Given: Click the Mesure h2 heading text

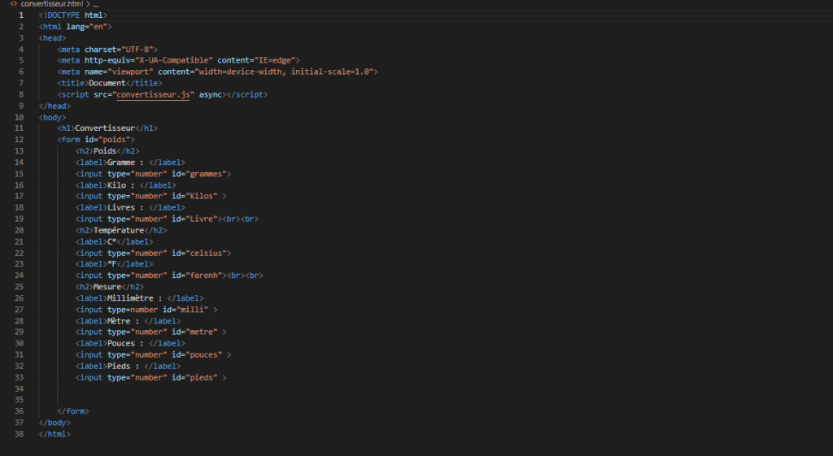Looking at the screenshot, I should 107,287.
